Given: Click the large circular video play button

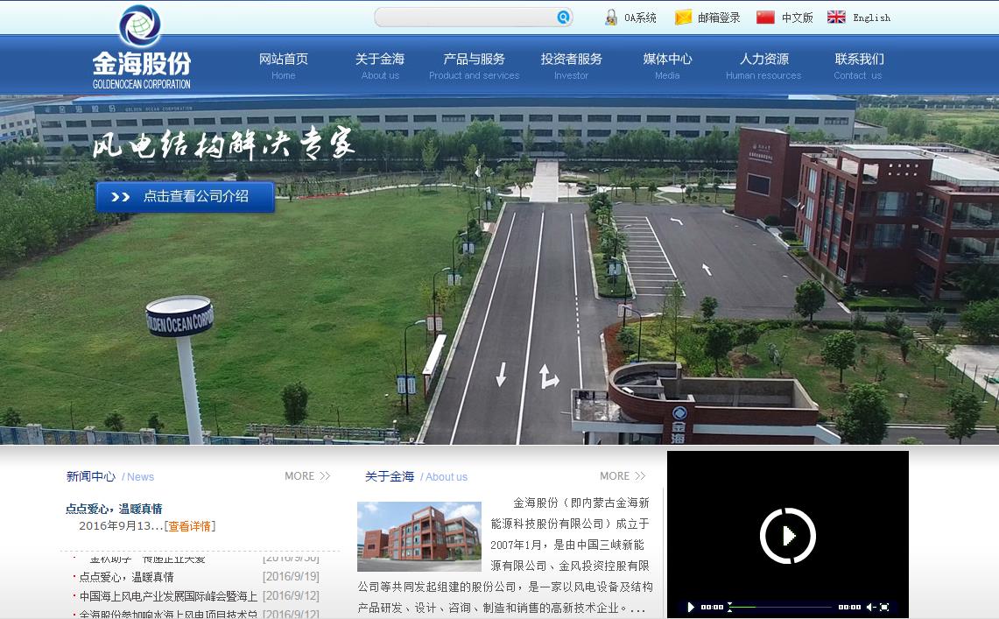Looking at the screenshot, I should (x=787, y=536).
